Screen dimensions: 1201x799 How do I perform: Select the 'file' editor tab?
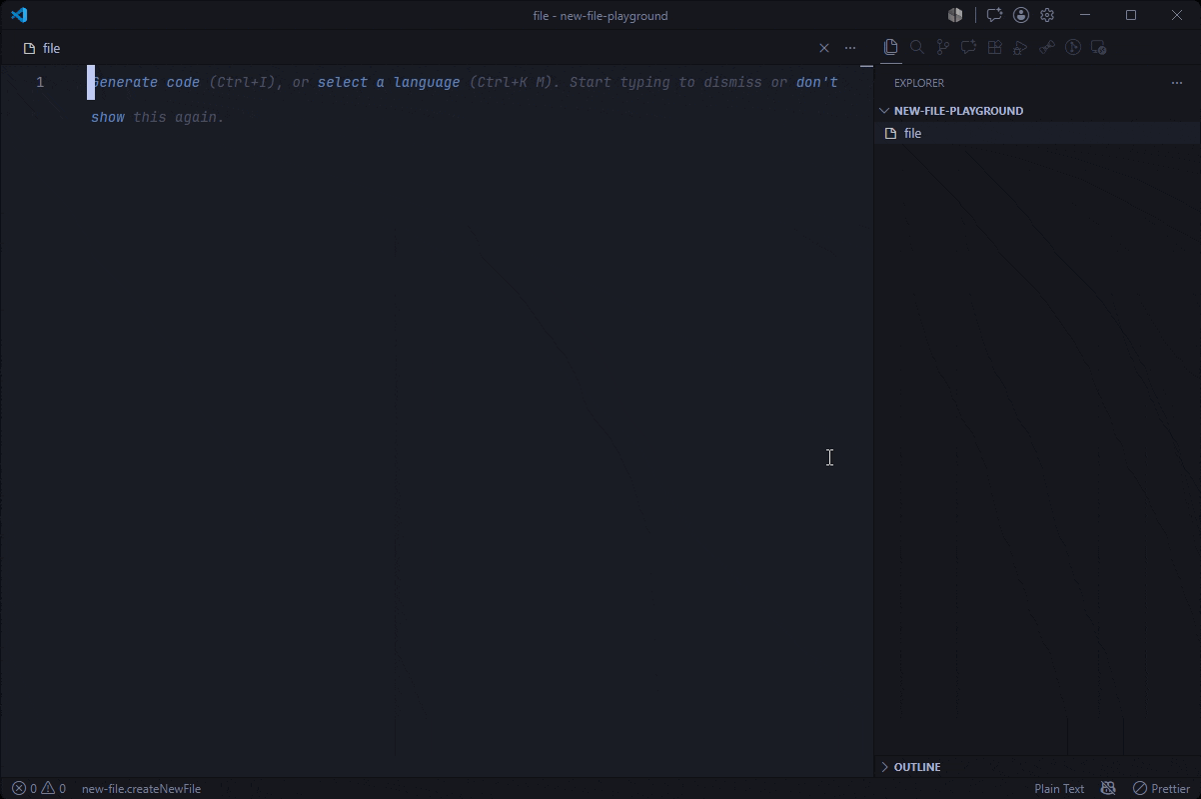[42, 48]
